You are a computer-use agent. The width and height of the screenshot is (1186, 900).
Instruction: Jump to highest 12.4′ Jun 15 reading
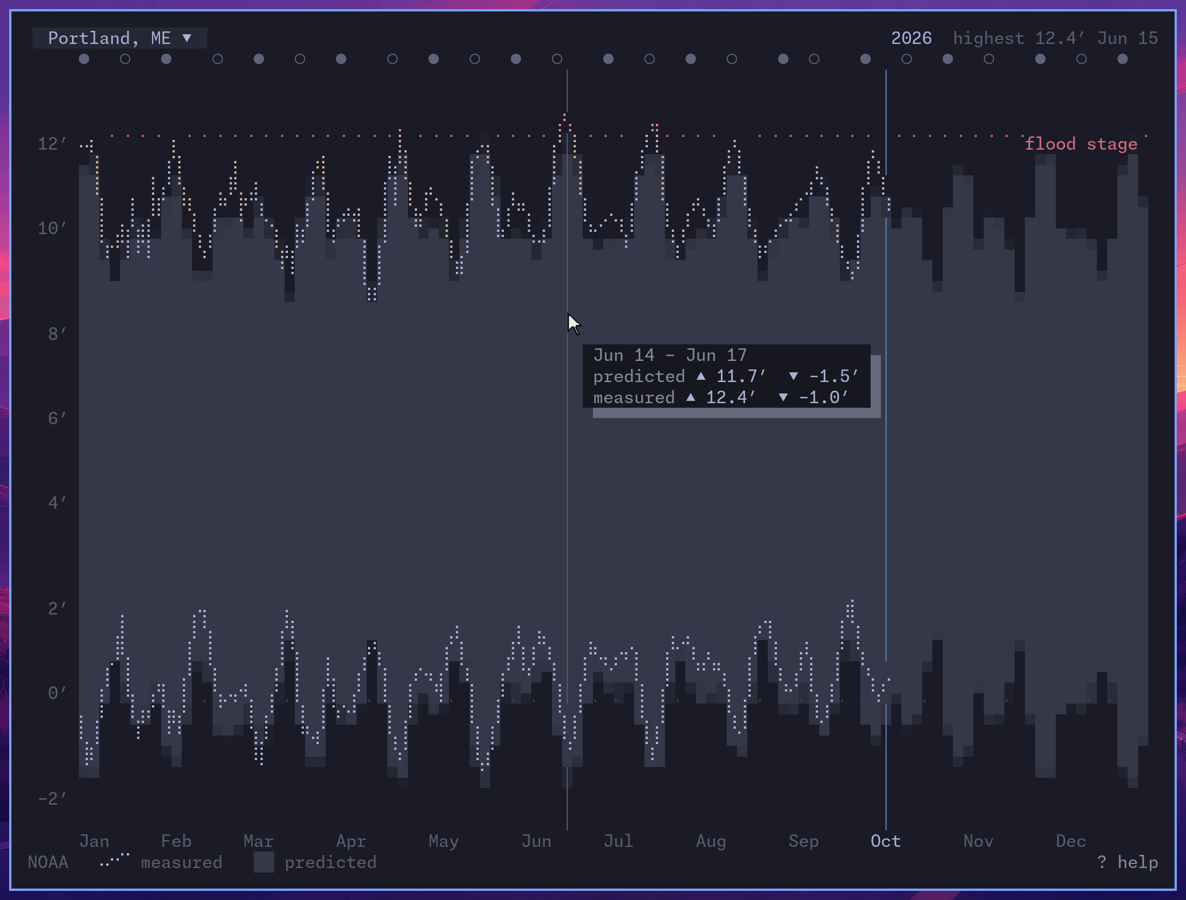pos(1055,38)
